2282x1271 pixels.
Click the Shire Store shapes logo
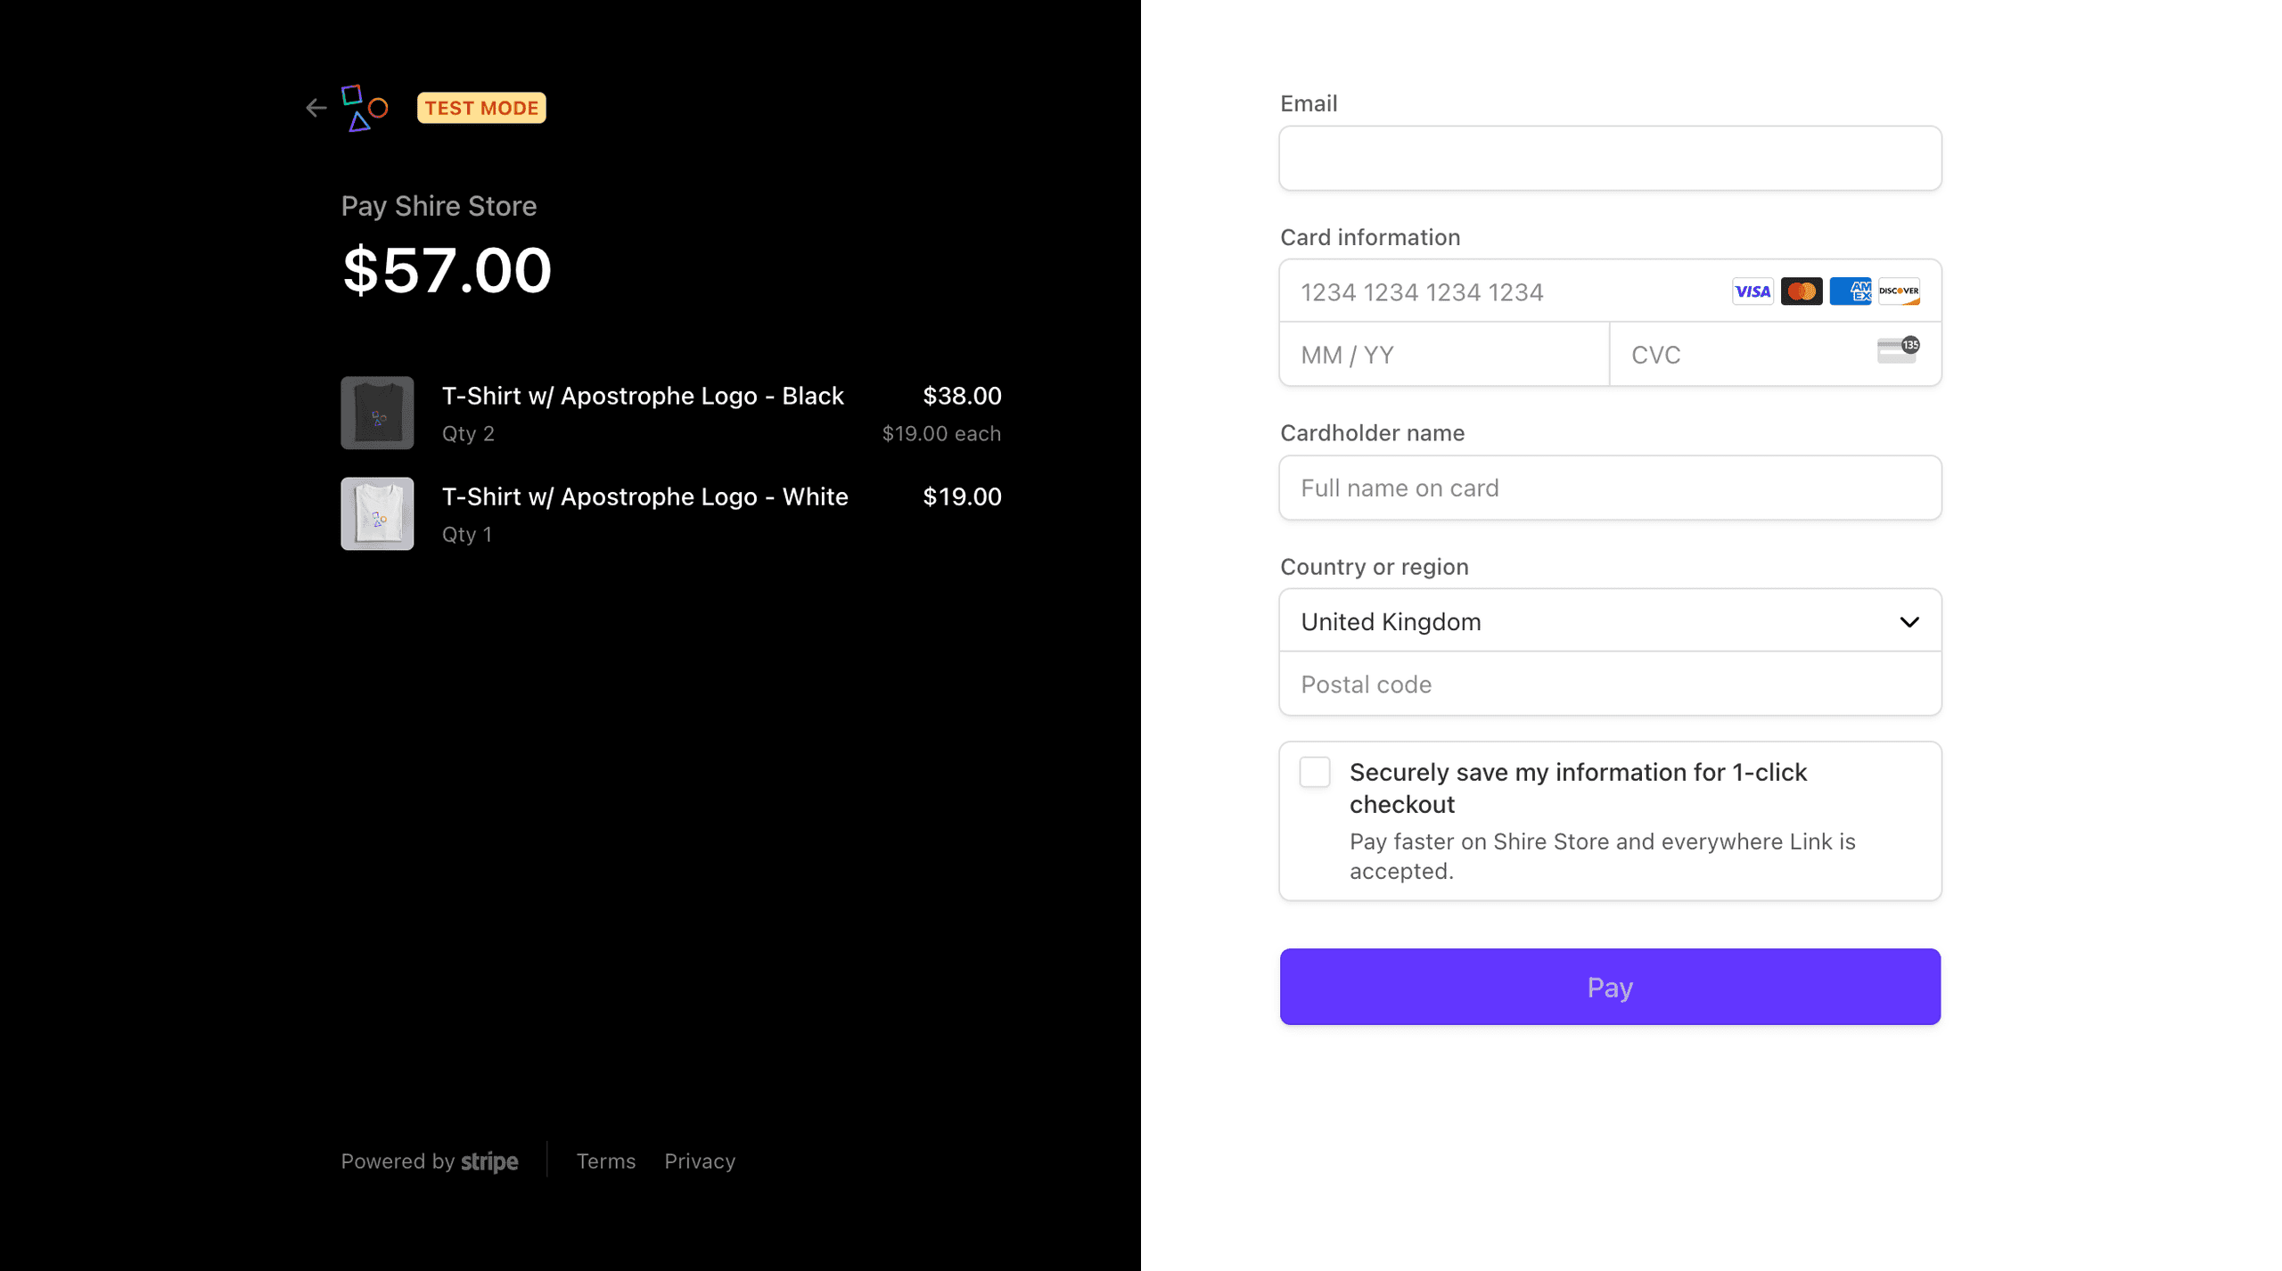click(365, 108)
